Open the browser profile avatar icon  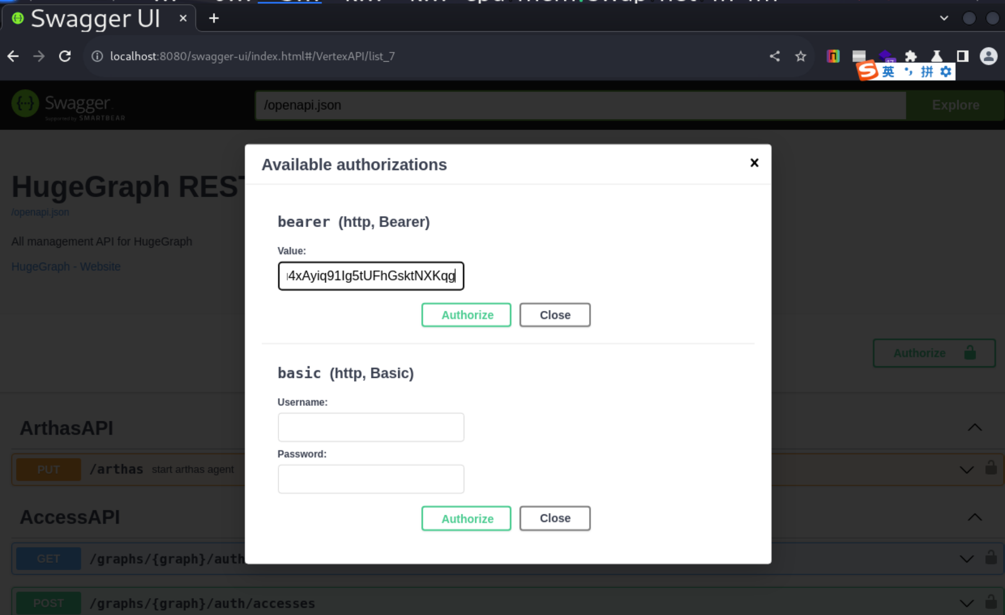tap(988, 56)
